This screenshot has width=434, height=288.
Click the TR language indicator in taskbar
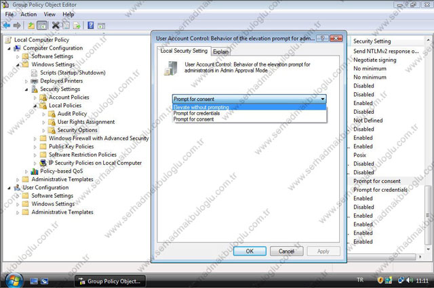click(x=360, y=280)
